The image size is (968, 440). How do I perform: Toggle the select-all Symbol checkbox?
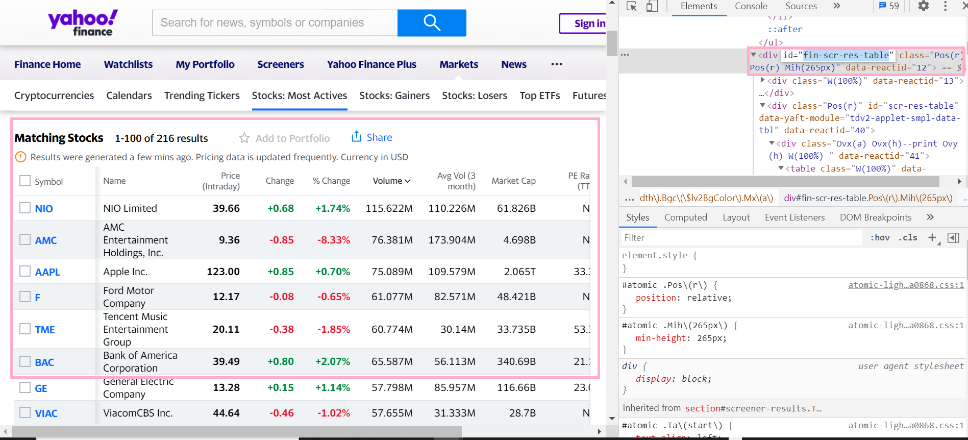tap(25, 181)
